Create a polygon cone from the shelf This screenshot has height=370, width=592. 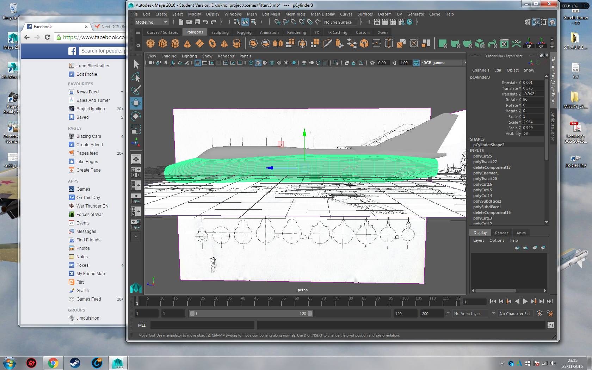pyautogui.click(x=187, y=44)
